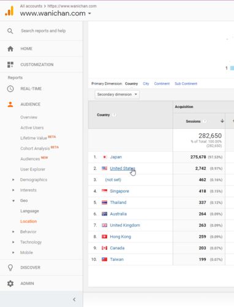The image size is (234, 307).
Task: Click the United Kingdom flag icon
Action: pyautogui.click(x=104, y=225)
